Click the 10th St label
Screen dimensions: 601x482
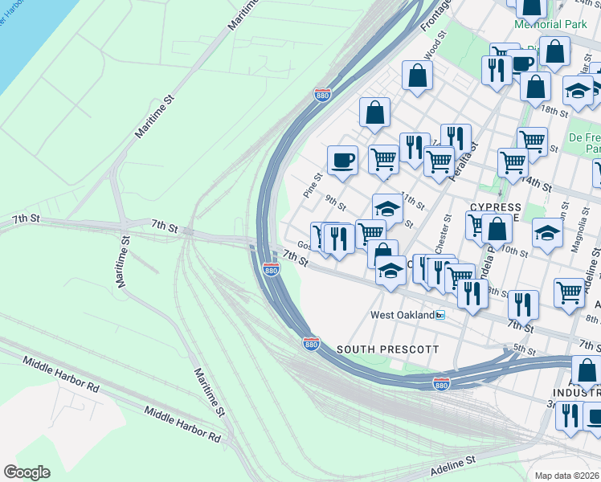pyautogui.click(x=515, y=251)
